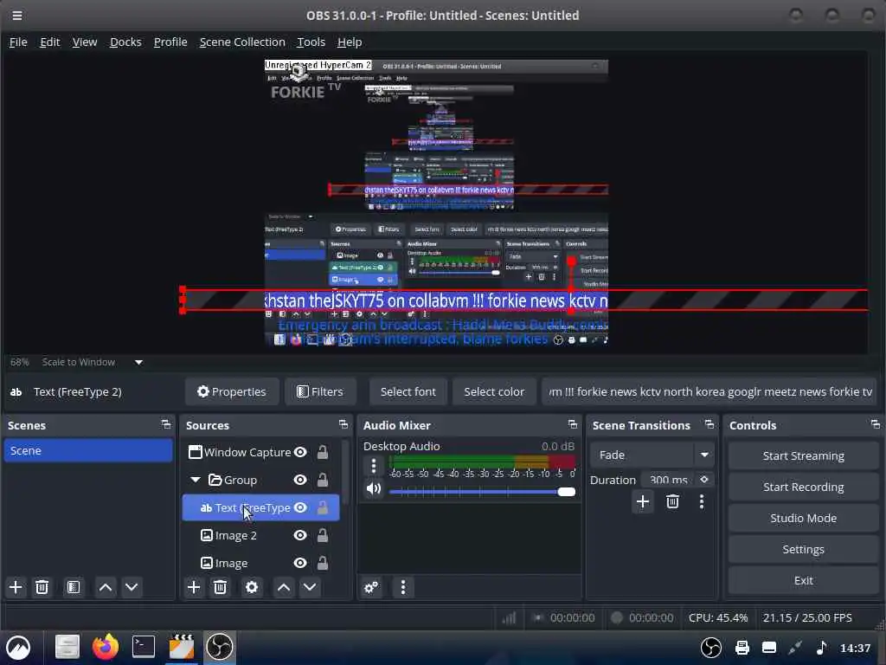The width and height of the screenshot is (886, 665).
Task: Open Desktop Audio three-dot options
Action: coord(374,466)
